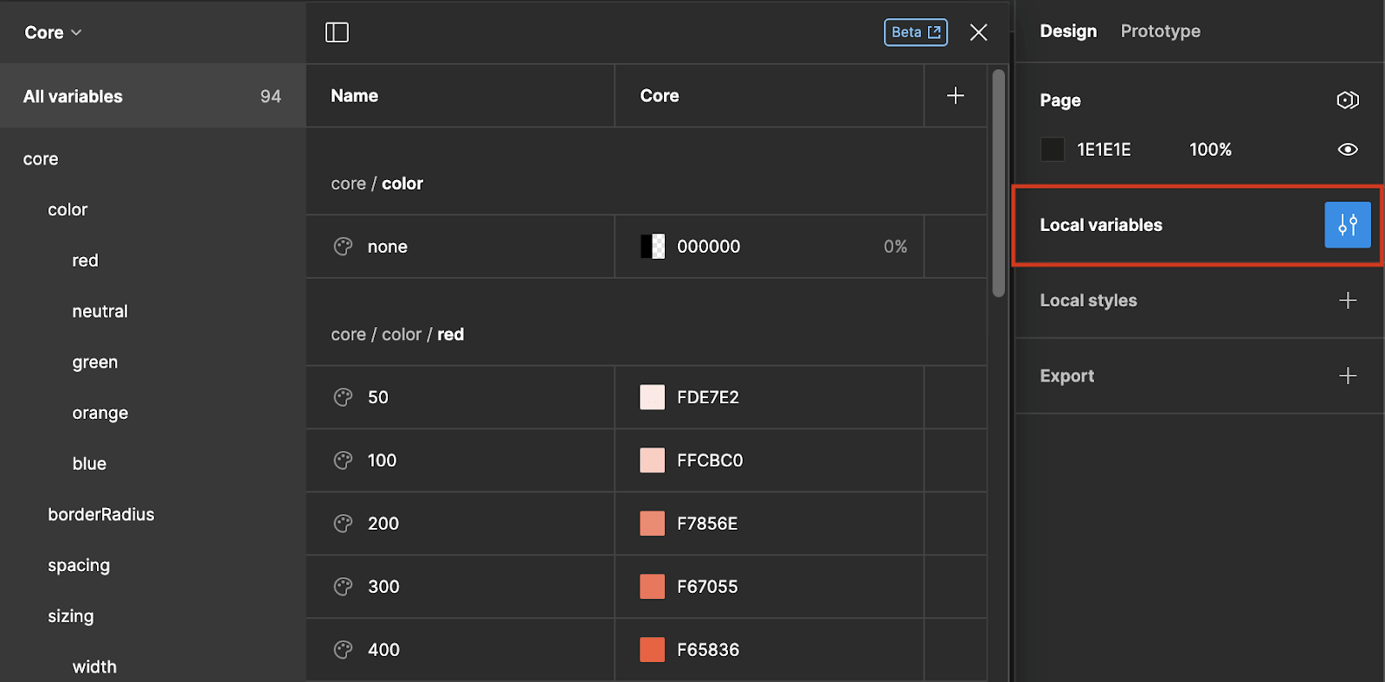Edit the F7856E hex value
Viewport: 1385px width, 682px height.
pos(707,524)
